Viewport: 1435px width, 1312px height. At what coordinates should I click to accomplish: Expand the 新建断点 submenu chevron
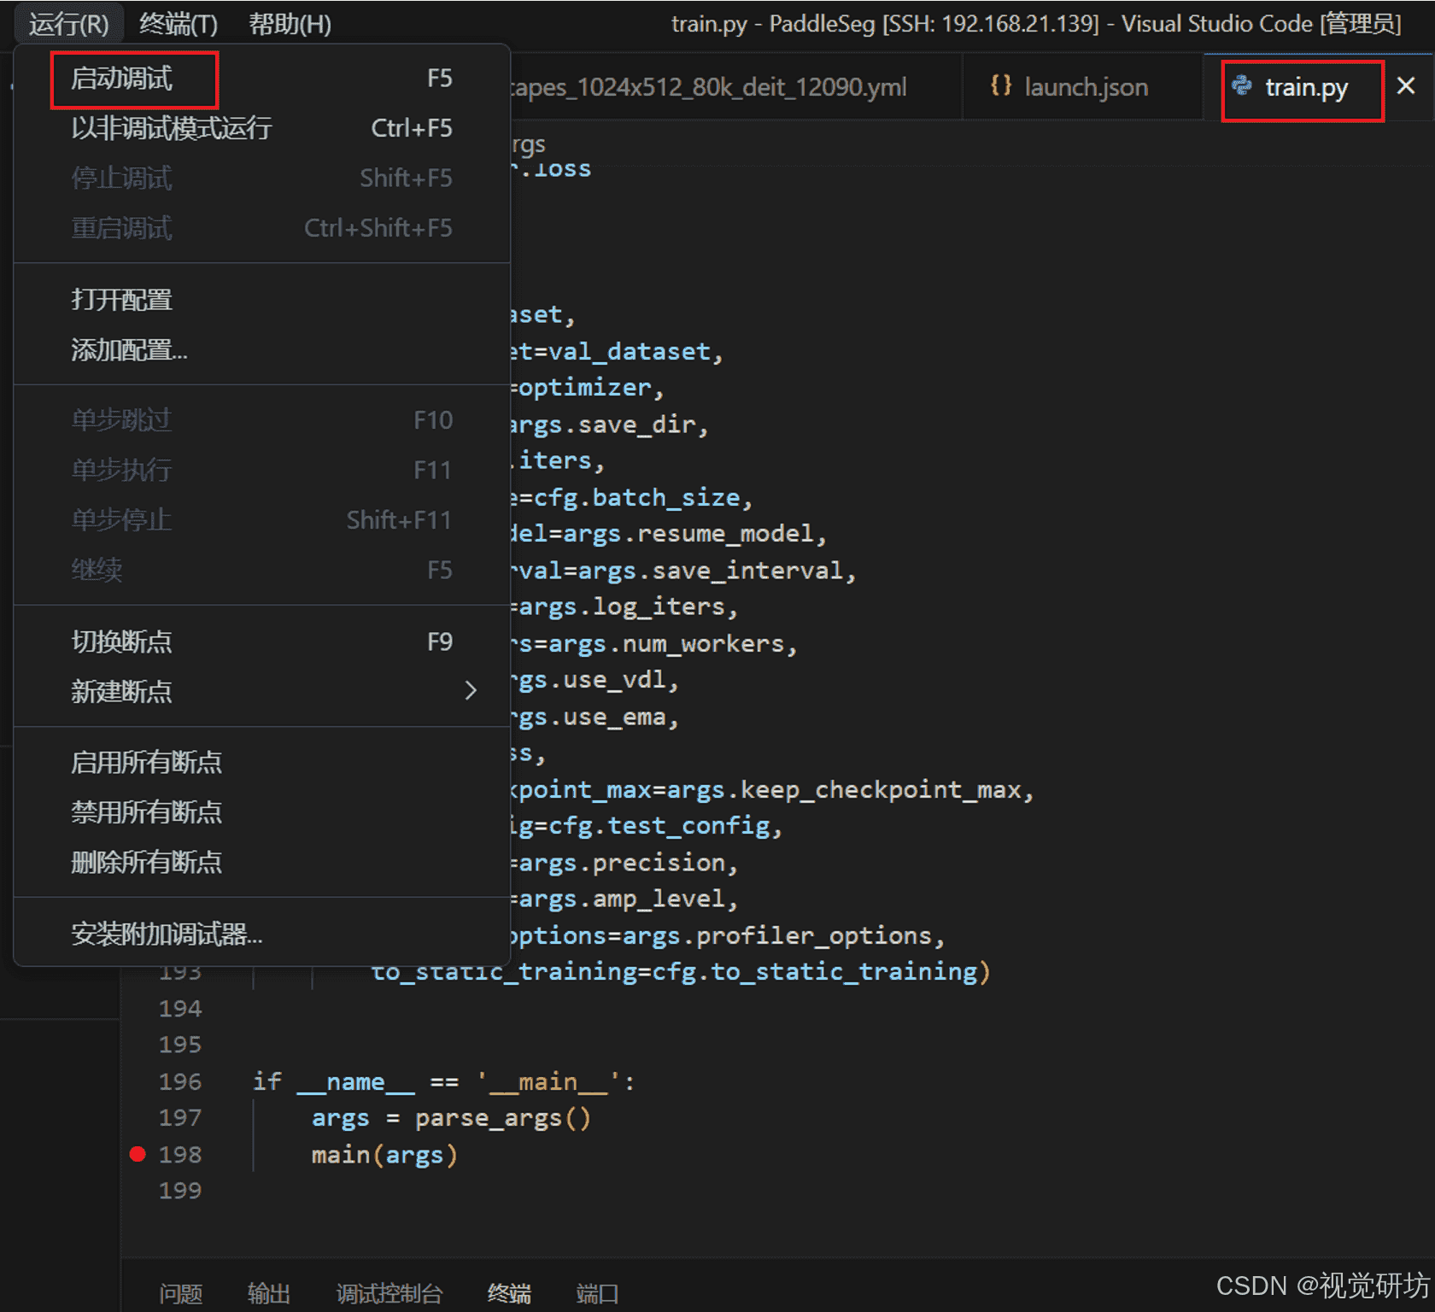tap(471, 691)
